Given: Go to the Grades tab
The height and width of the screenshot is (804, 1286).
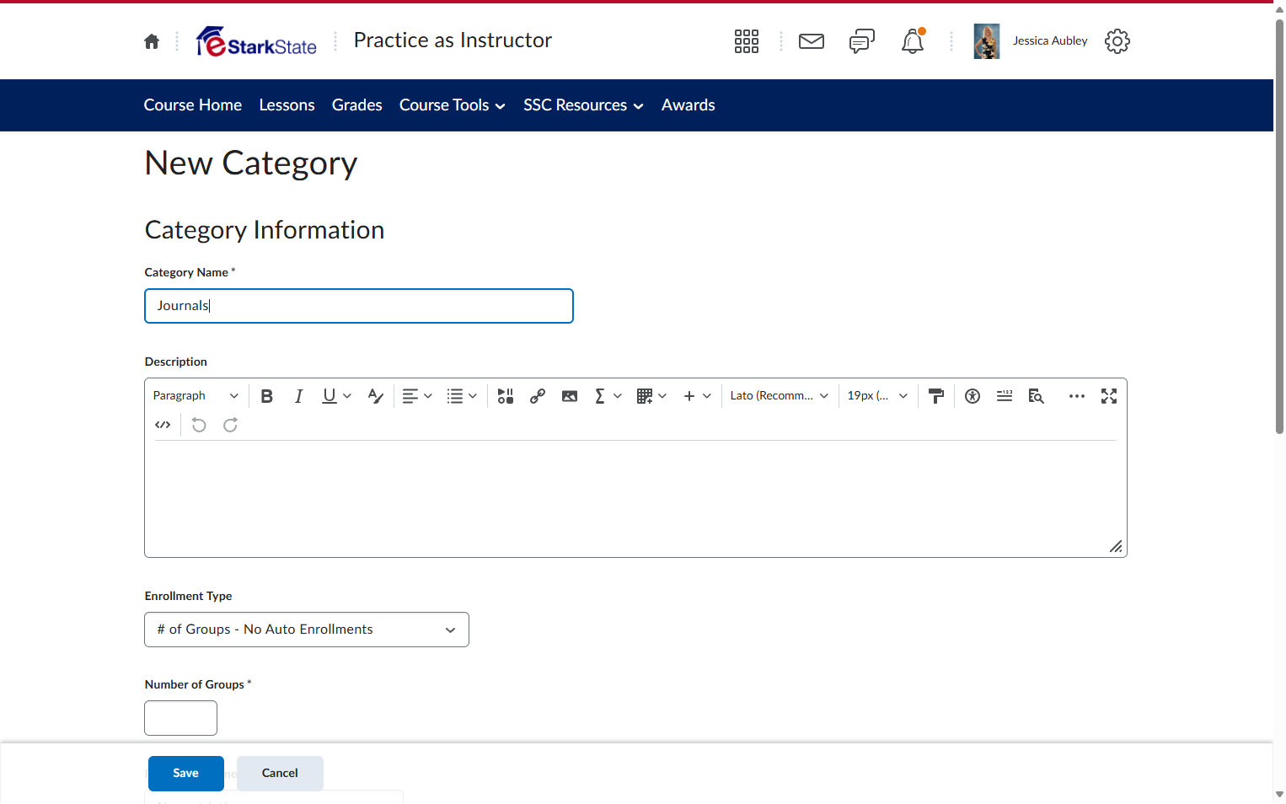Looking at the screenshot, I should point(357,105).
